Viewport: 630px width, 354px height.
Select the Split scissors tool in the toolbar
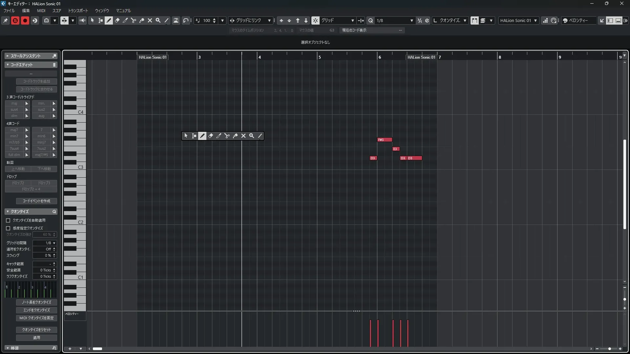click(x=134, y=21)
